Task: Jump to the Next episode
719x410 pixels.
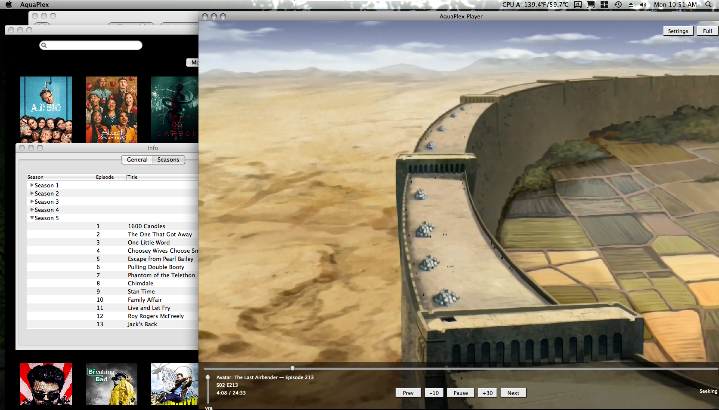Action: click(513, 393)
